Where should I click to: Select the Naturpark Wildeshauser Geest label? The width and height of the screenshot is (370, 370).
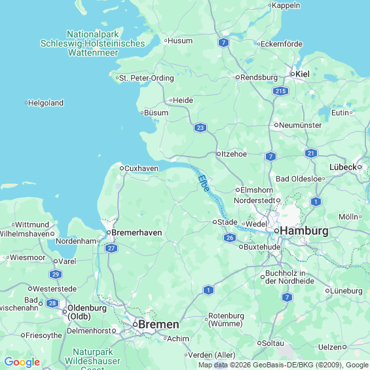coord(92,359)
